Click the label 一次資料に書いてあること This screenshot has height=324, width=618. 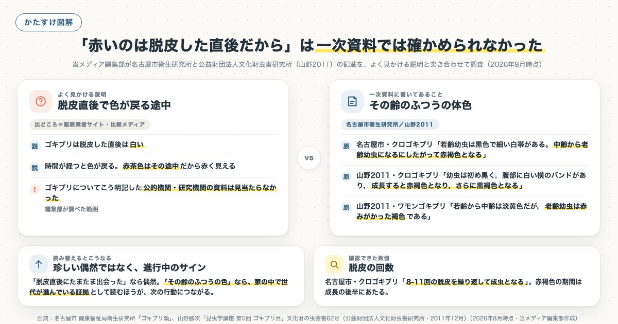coord(406,95)
